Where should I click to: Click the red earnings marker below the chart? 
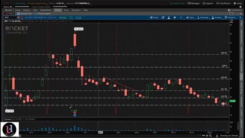pos(75,113)
